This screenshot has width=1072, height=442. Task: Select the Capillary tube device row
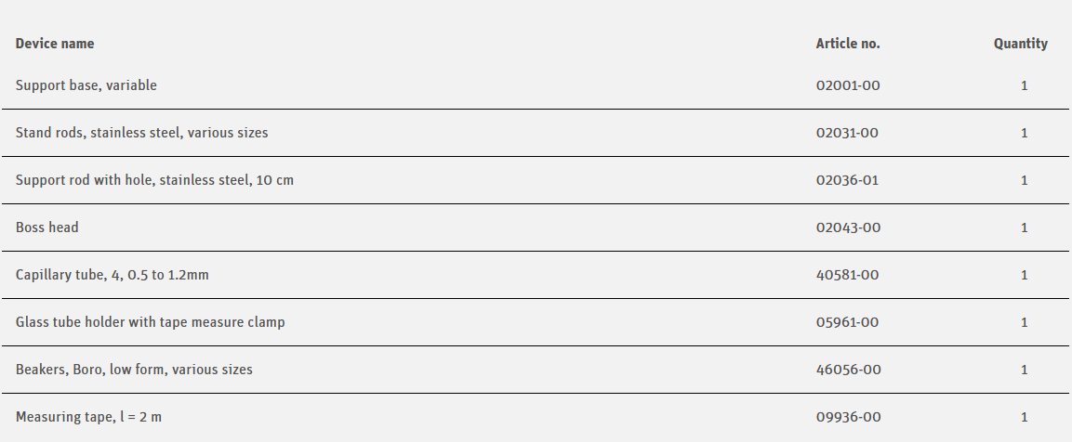point(118,275)
